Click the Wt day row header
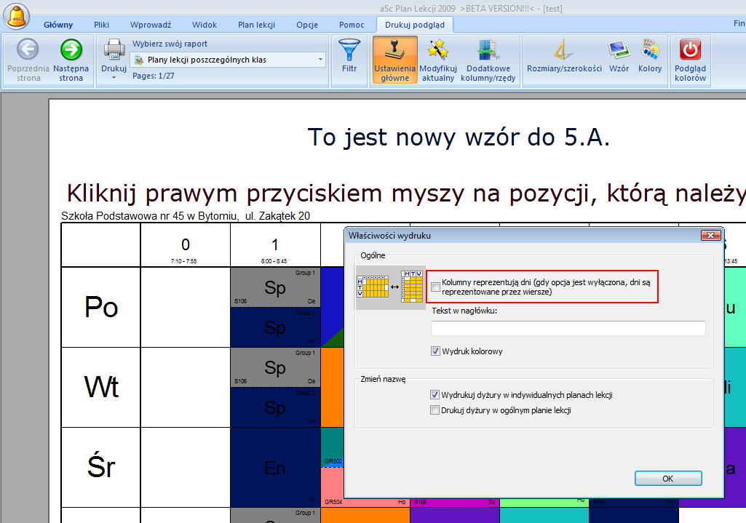The image size is (746, 523). [x=101, y=387]
